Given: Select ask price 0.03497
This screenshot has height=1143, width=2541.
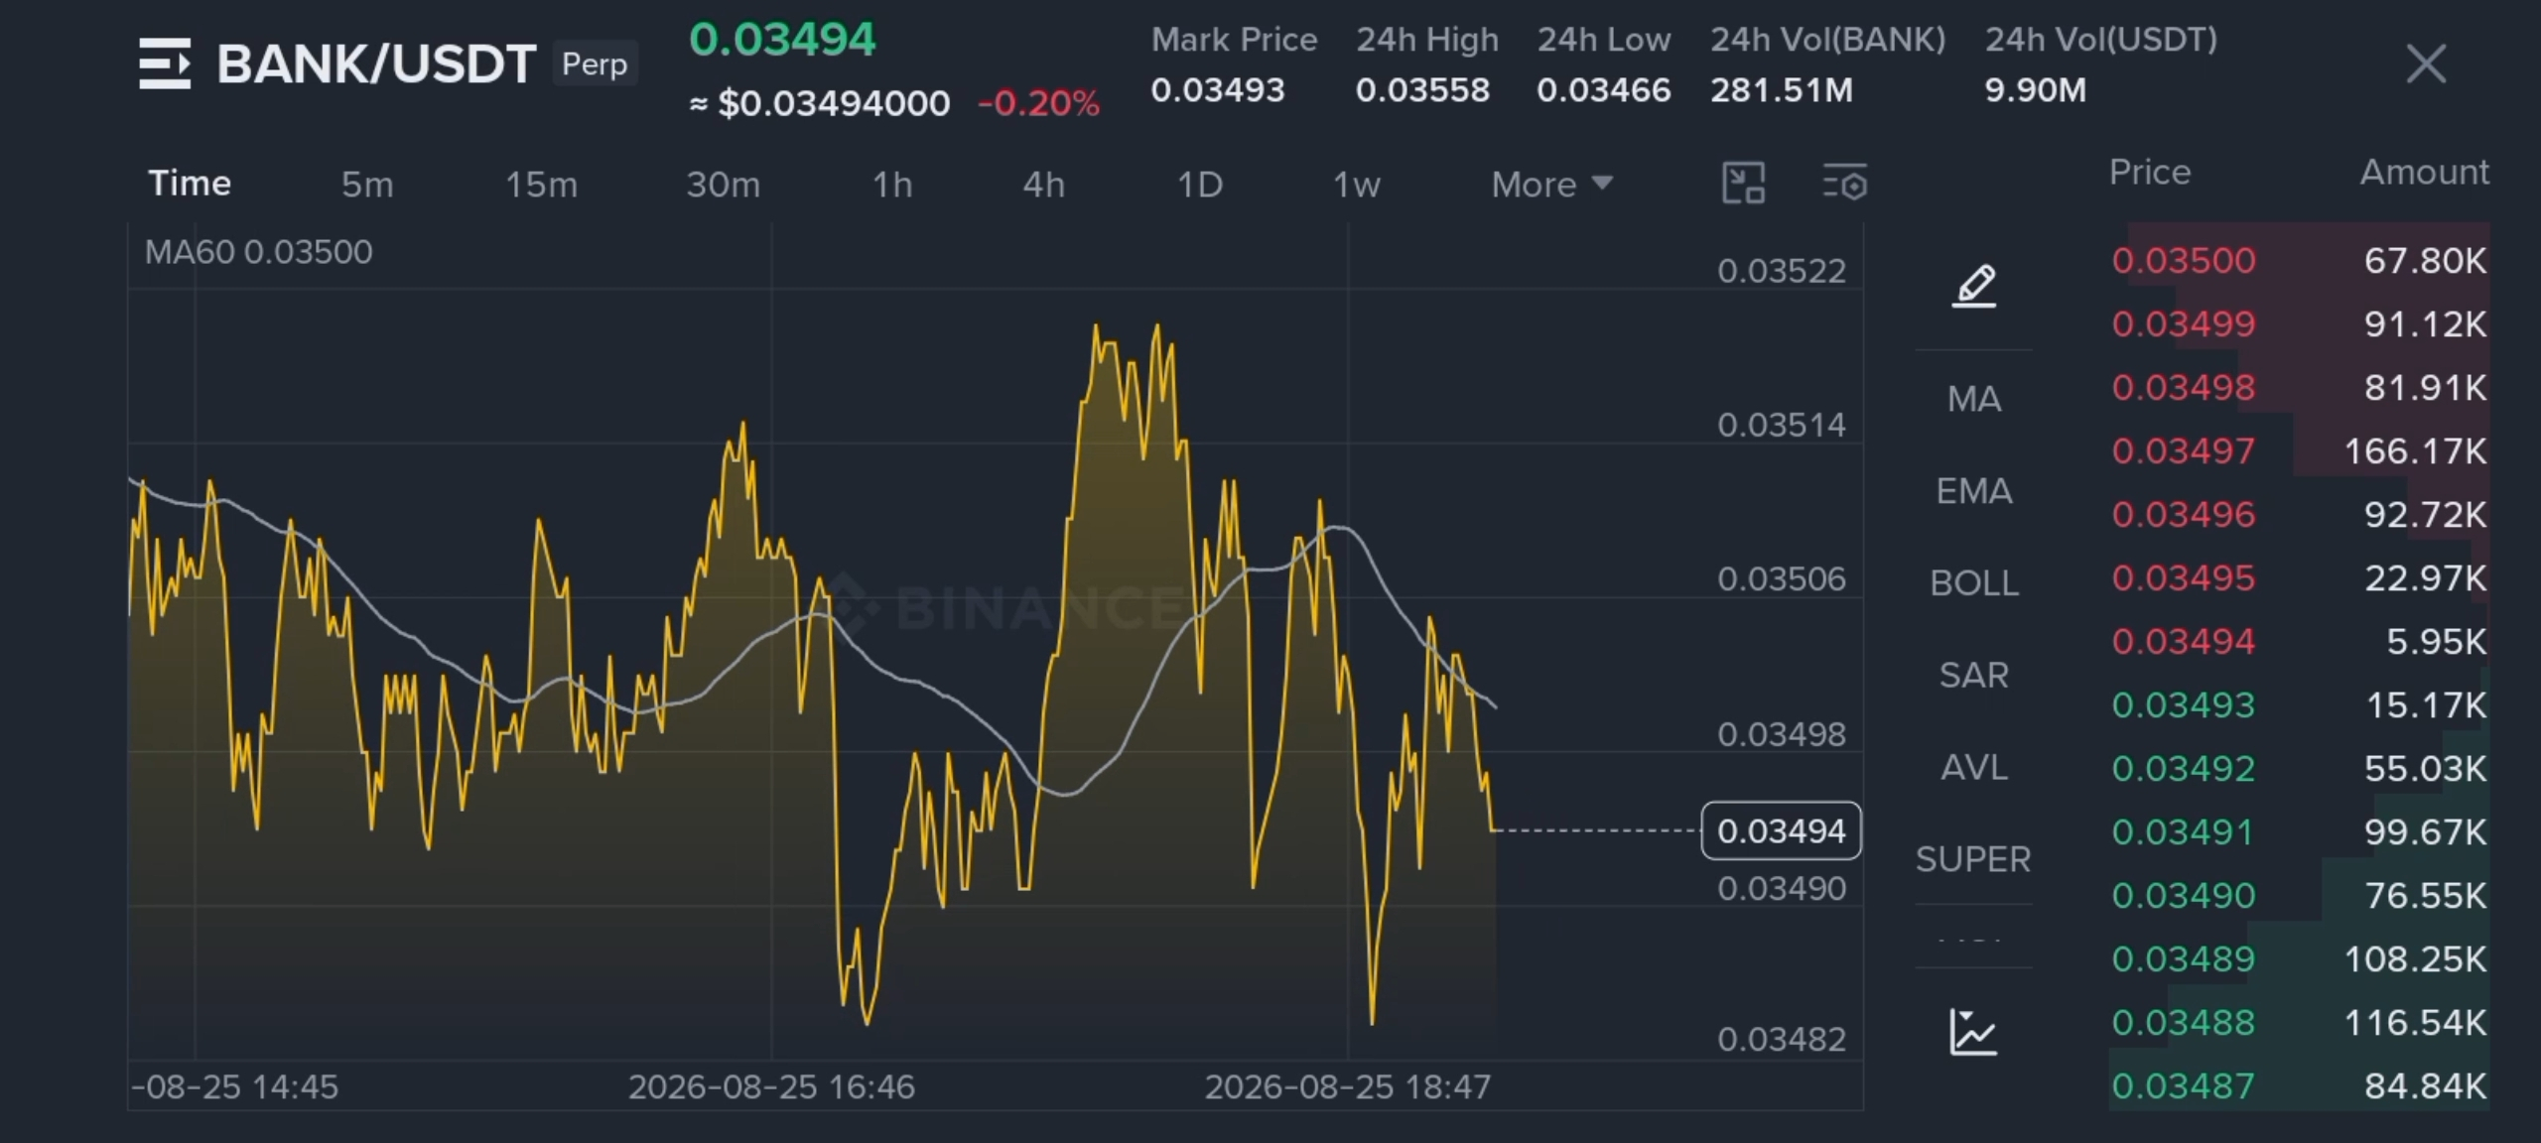Looking at the screenshot, I should [x=2184, y=451].
